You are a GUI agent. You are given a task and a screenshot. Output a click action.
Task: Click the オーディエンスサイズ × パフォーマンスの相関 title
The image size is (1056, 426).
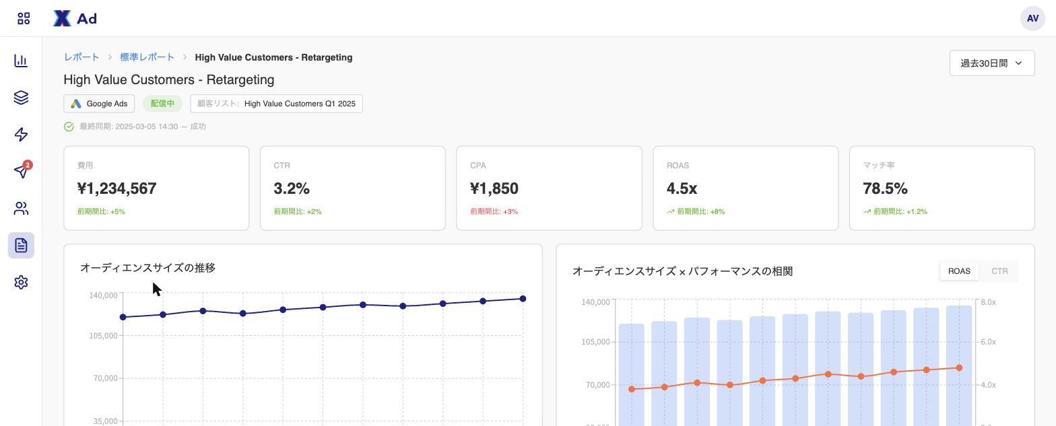[x=682, y=271]
